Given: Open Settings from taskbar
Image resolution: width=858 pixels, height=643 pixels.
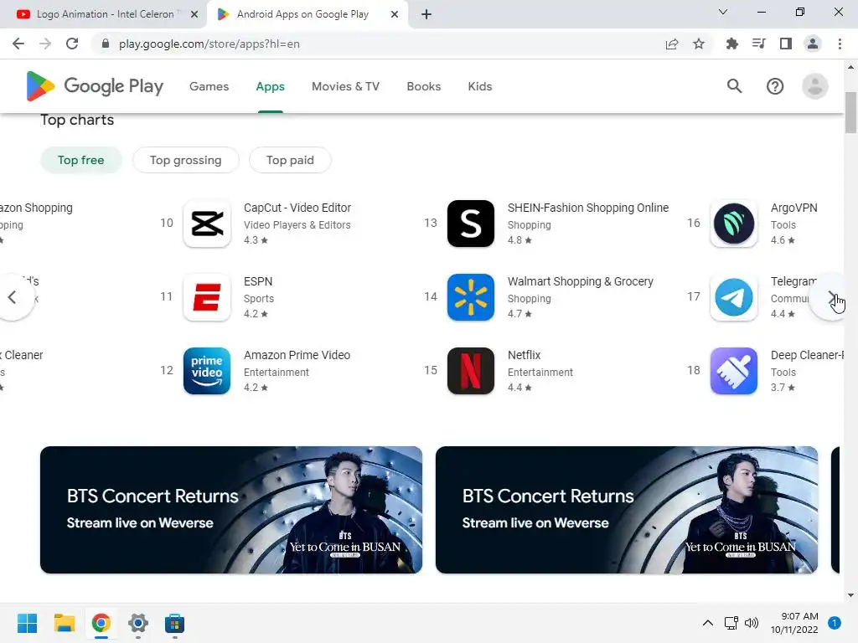Looking at the screenshot, I should tap(138, 623).
